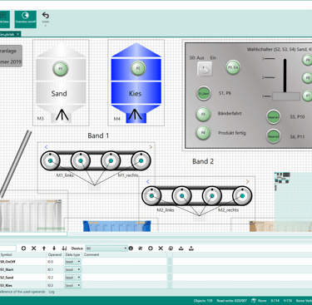Click the S6 P11 Reserve2 pushbutton

pos(273,136)
